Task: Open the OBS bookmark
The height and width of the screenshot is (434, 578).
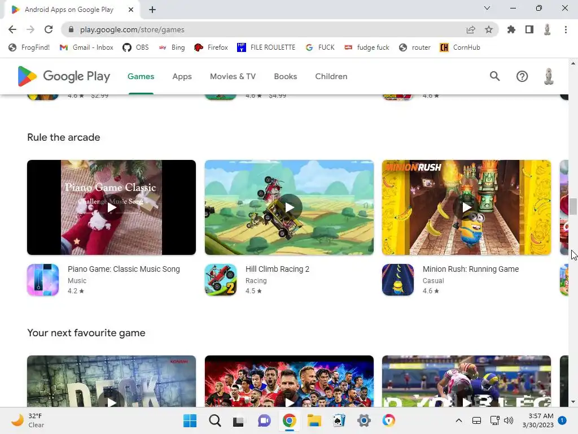Action: (135, 47)
